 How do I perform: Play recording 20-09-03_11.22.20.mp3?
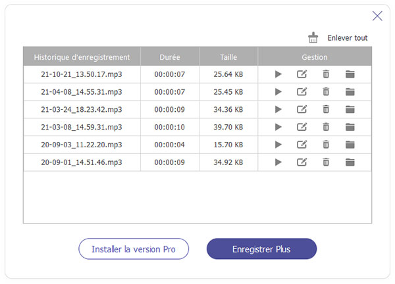(278, 145)
